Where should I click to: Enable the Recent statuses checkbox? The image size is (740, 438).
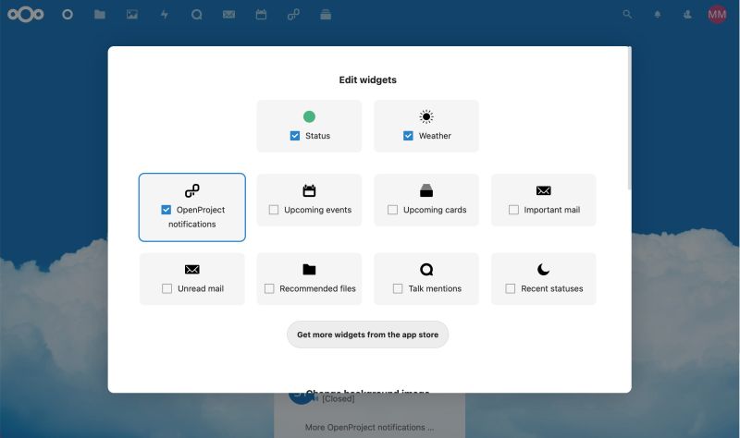coord(511,288)
